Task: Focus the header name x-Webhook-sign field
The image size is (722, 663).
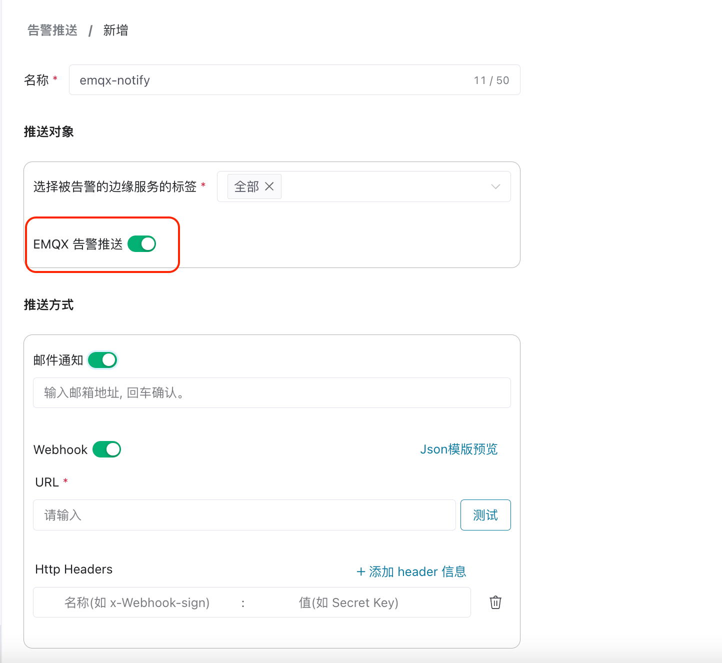Action: pyautogui.click(x=137, y=602)
